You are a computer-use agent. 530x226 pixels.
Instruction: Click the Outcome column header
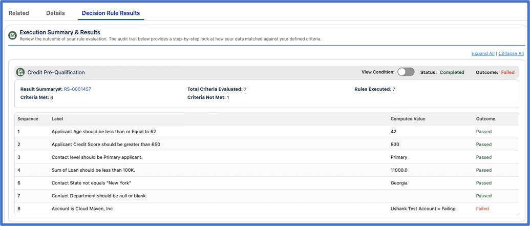pos(485,119)
